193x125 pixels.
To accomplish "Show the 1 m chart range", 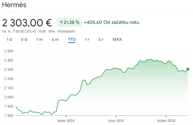I will 39,40.
